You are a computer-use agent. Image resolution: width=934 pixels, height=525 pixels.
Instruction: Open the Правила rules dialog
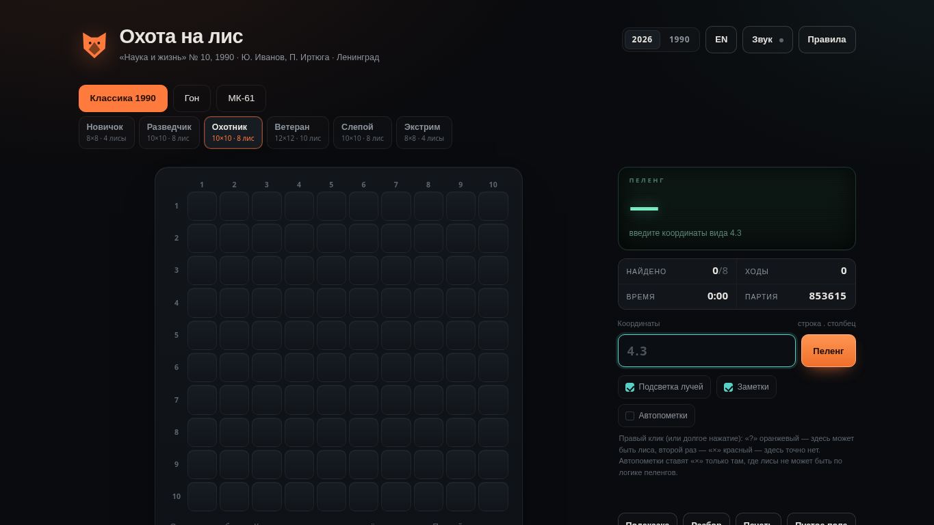(827, 40)
